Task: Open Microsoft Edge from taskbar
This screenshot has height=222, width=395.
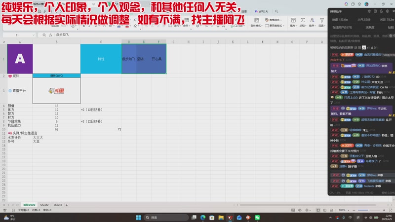Action: tap(203, 218)
